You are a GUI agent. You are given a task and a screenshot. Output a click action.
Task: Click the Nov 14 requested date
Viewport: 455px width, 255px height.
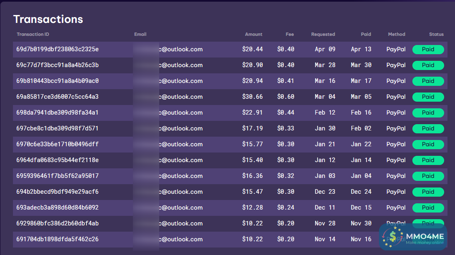tap(325, 239)
